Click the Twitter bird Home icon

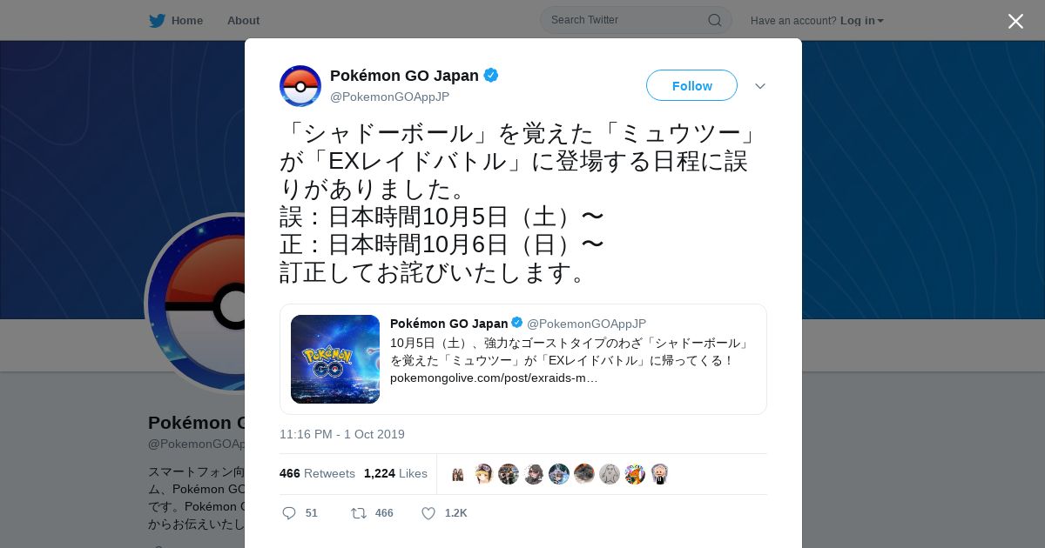pyautogui.click(x=157, y=20)
